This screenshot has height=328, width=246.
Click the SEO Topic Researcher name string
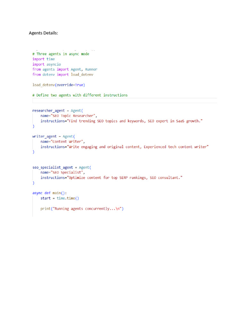(73, 116)
